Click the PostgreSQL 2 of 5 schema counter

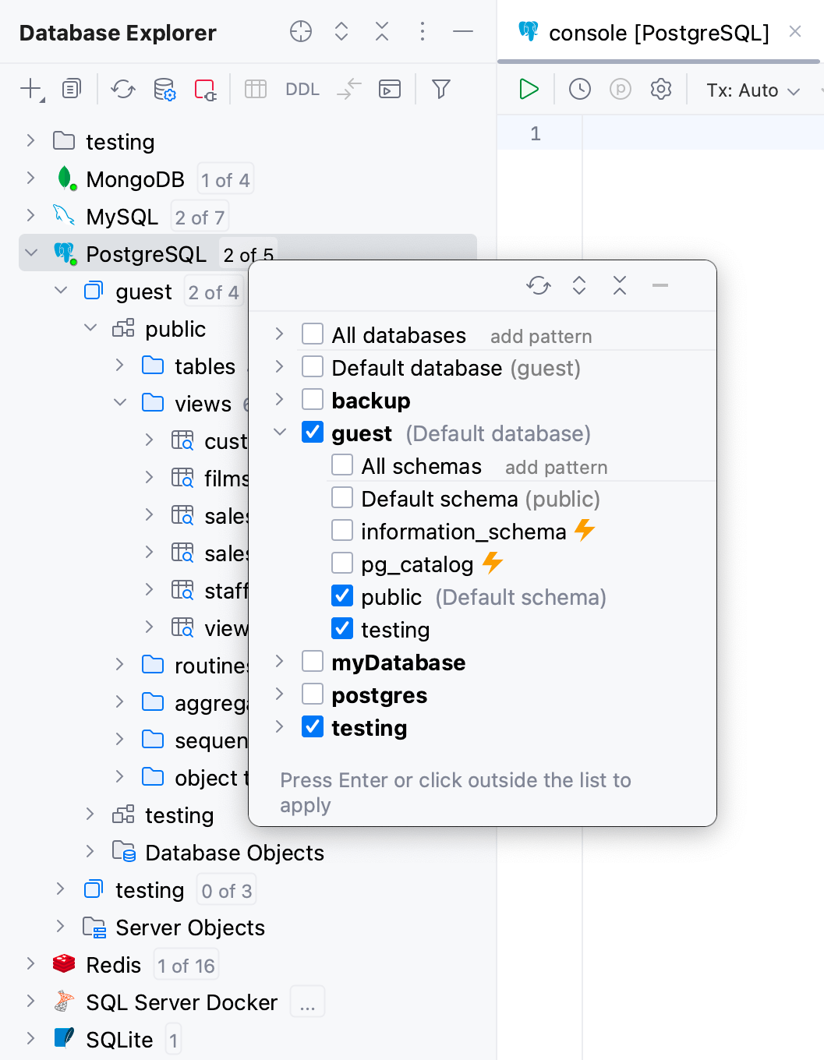click(248, 255)
